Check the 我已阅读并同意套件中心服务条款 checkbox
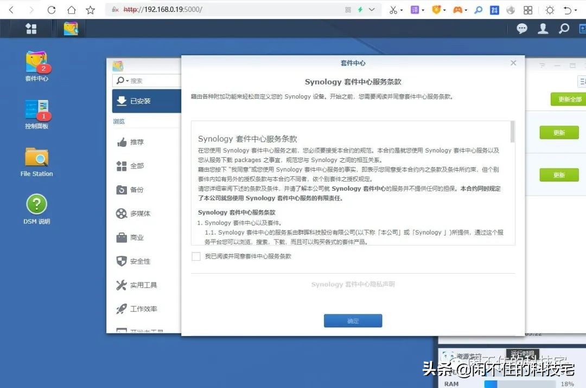Image resolution: width=586 pixels, height=388 pixels. [196, 257]
